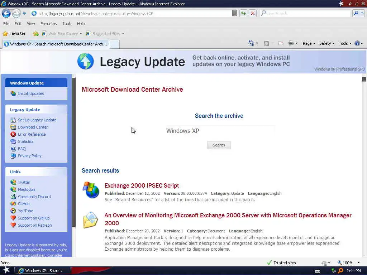Expand the Home button dropdown arrow
This screenshot has height=275, width=367.
point(257,43)
